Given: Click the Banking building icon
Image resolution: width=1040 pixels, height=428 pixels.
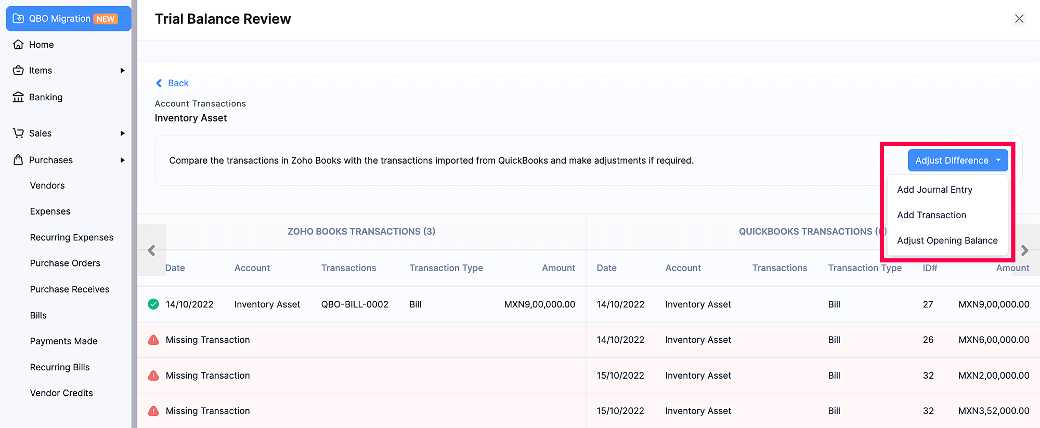Looking at the screenshot, I should (18, 97).
